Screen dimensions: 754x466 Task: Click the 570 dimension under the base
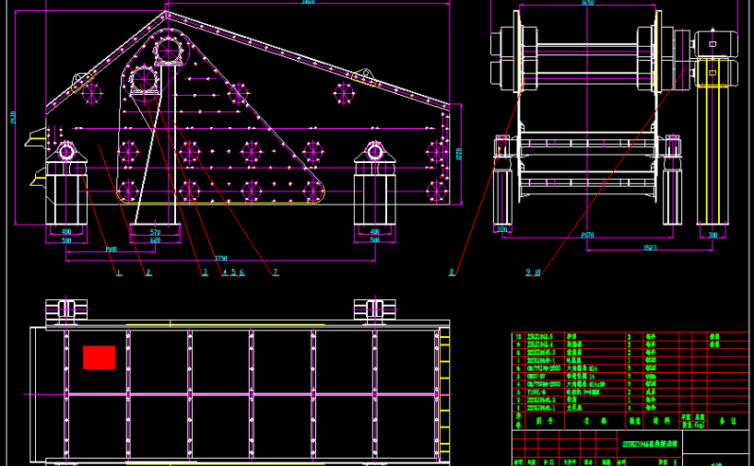point(155,231)
